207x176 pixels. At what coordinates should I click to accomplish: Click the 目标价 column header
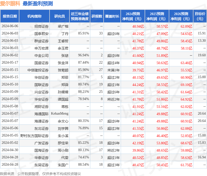tap(200, 16)
